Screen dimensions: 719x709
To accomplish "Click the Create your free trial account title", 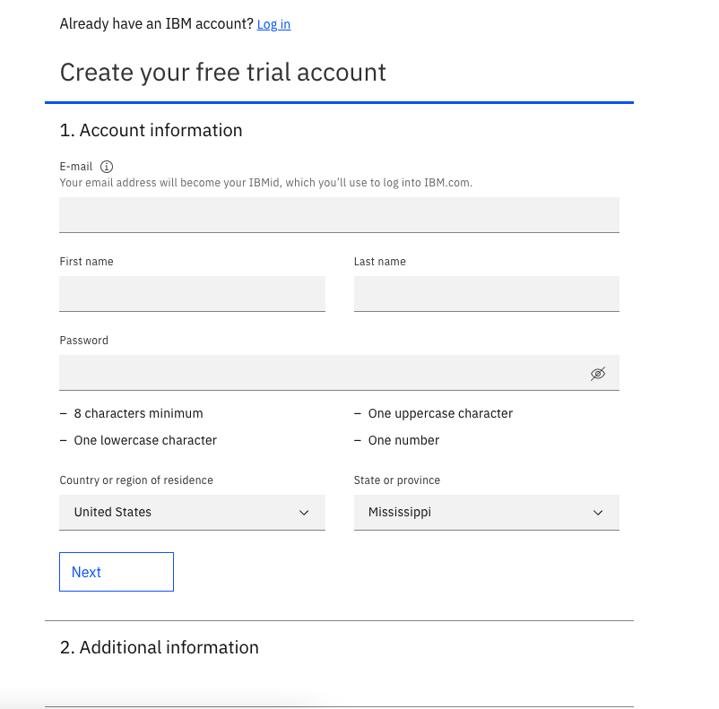I will pyautogui.click(x=222, y=72).
